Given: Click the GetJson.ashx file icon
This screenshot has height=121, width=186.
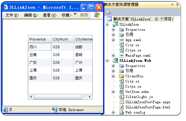Looking at the screenshot, I should coord(122,92).
